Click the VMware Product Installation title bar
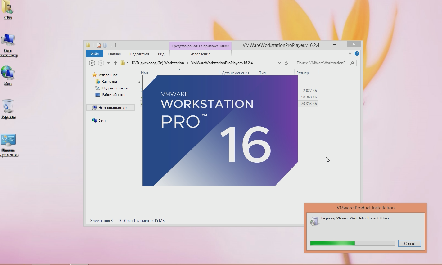 (x=366, y=208)
